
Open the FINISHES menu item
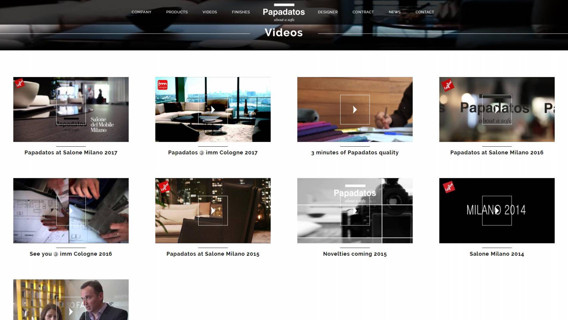point(241,12)
